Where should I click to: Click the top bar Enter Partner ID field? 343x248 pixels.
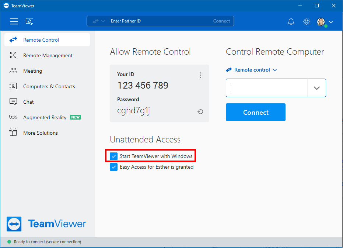[160, 21]
